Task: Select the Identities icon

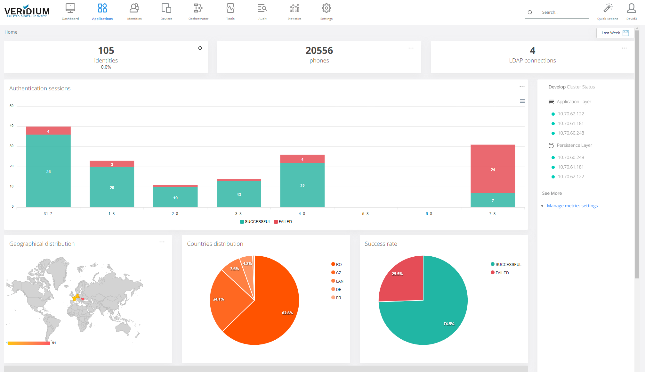Action: pyautogui.click(x=134, y=11)
